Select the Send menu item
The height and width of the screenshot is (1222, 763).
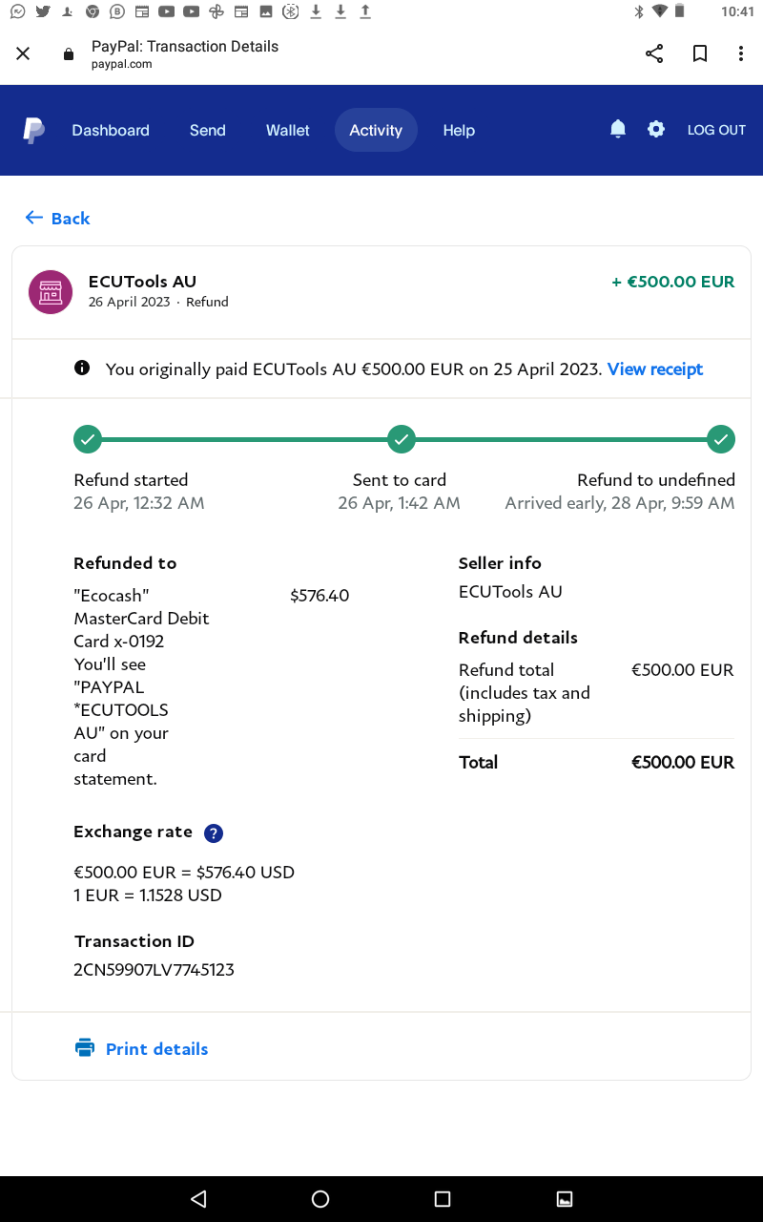pos(207,130)
